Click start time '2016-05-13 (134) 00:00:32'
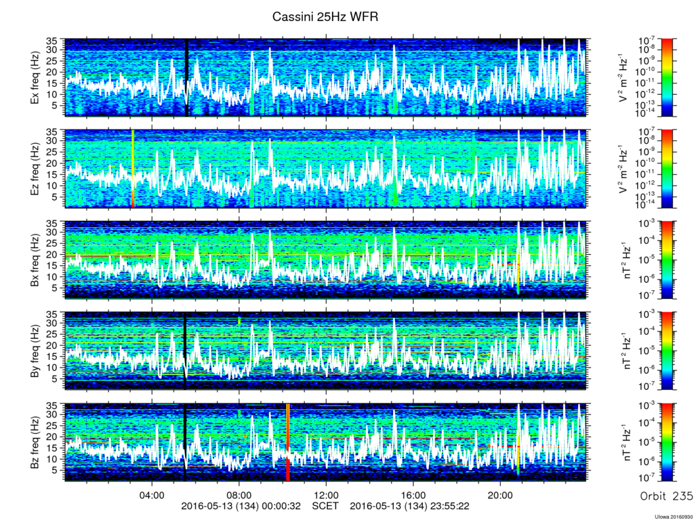 point(241,506)
